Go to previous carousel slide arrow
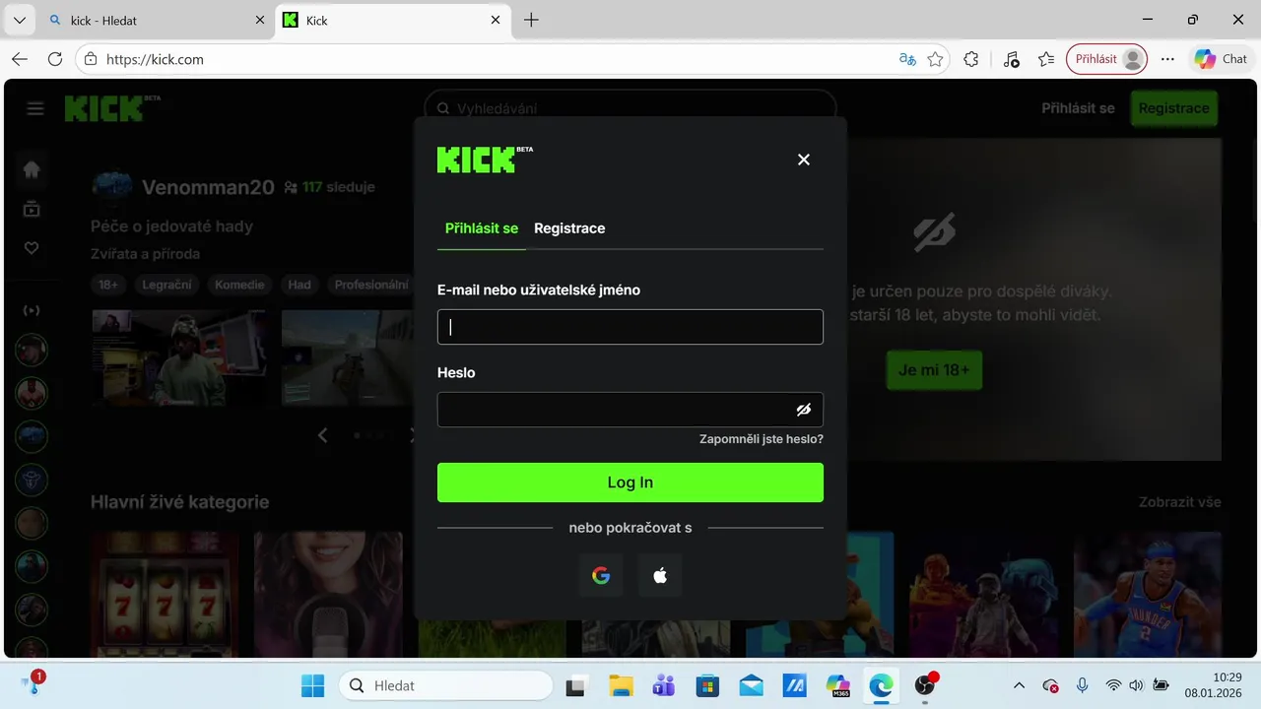Viewport: 1261px width, 709px height. pyautogui.click(x=323, y=435)
